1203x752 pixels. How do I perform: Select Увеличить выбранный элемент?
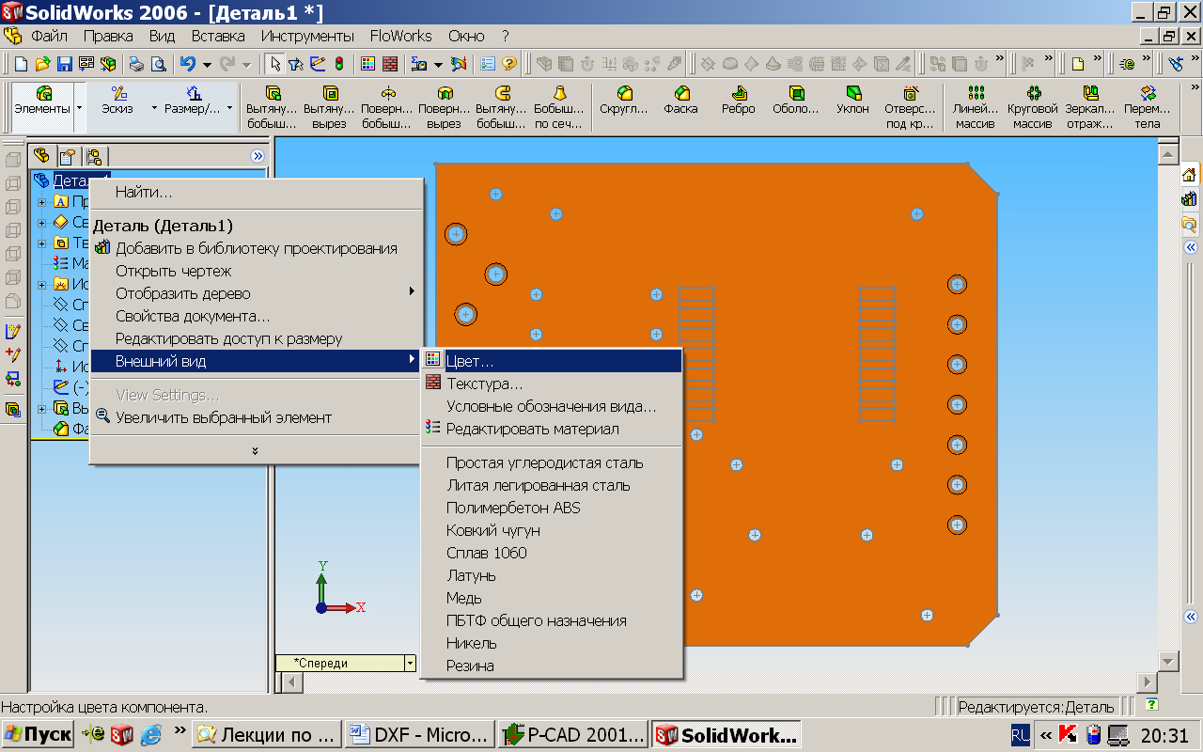click(255, 417)
